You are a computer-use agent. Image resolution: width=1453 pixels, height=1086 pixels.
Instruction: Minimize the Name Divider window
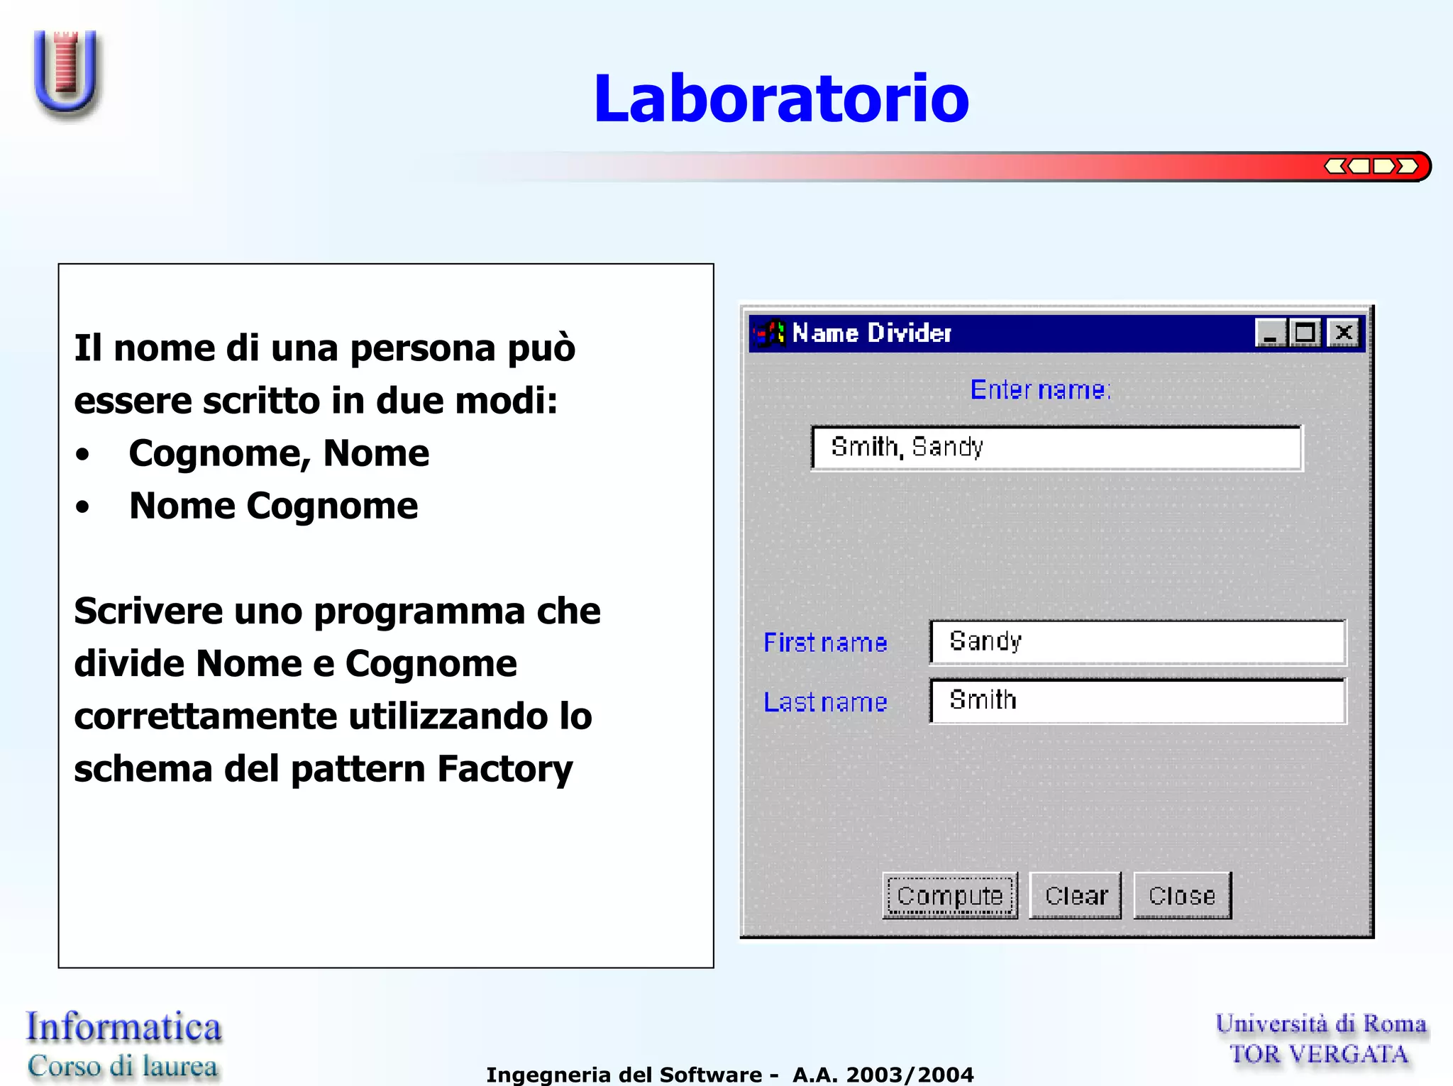click(x=1269, y=333)
